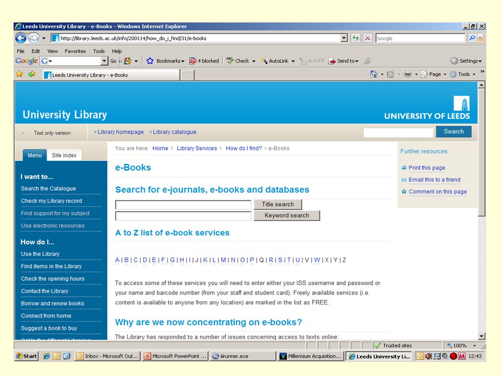Viewport: 502px width, 376px height.
Task: Click Add to Favorites star-plus icon
Action: pyautogui.click(x=32, y=74)
